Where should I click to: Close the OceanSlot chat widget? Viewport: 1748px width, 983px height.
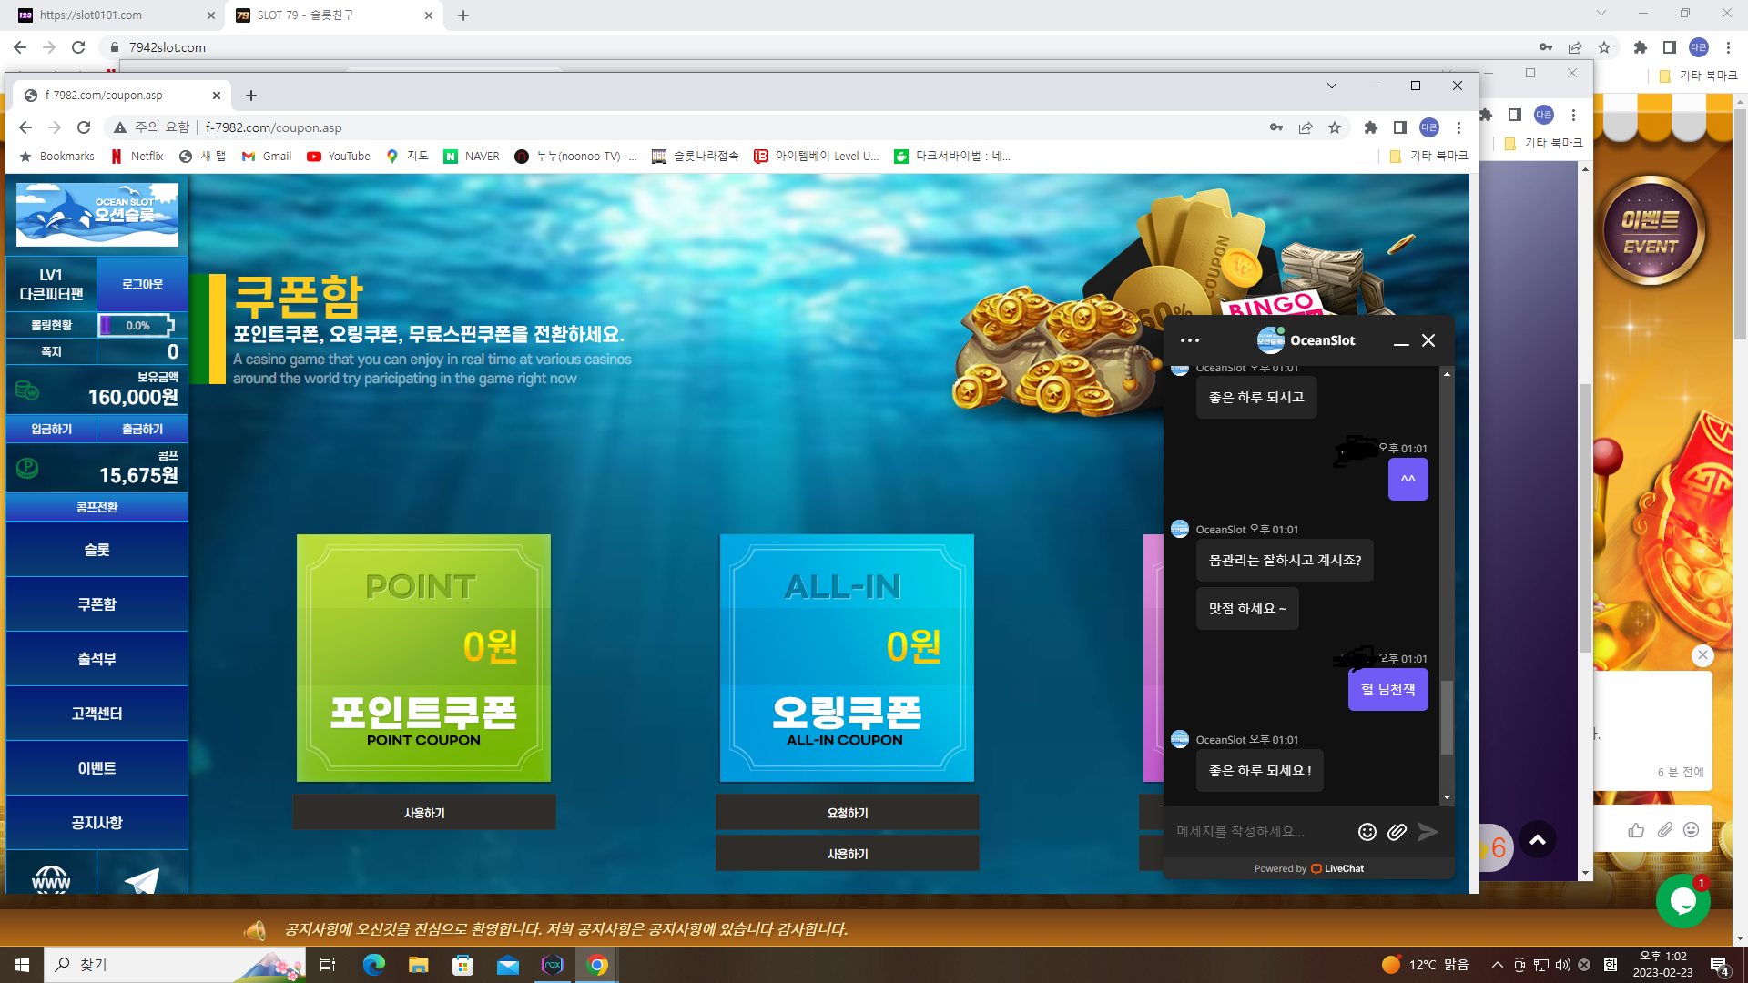tap(1428, 340)
